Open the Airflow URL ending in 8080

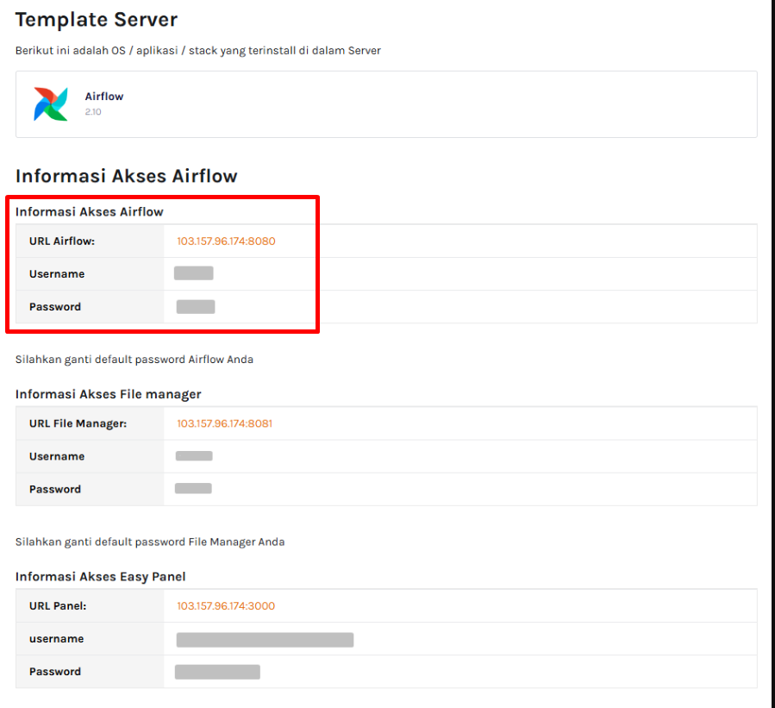(226, 241)
